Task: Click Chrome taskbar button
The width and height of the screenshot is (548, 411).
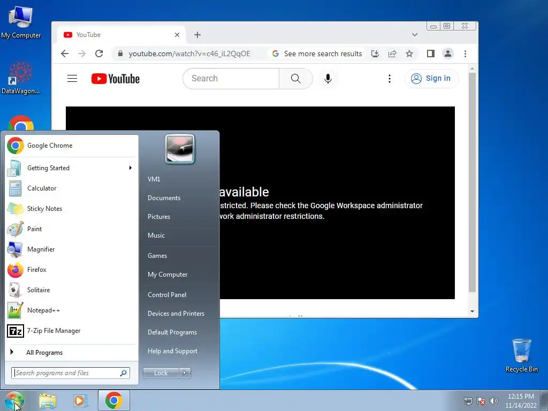Action: click(x=114, y=400)
